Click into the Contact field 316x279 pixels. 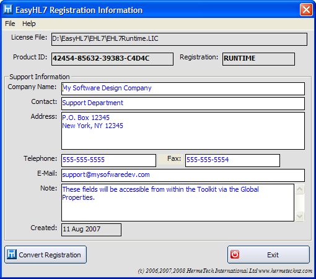[183, 103]
